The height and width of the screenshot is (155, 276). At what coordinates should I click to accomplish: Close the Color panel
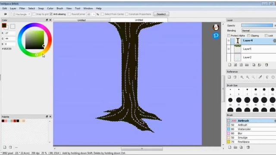(x=50, y=20)
